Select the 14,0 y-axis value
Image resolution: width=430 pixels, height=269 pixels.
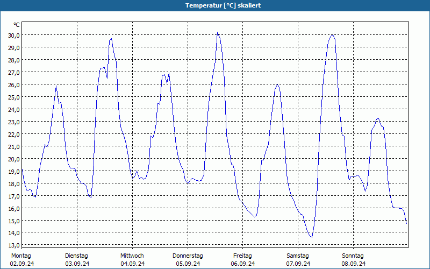14,233
